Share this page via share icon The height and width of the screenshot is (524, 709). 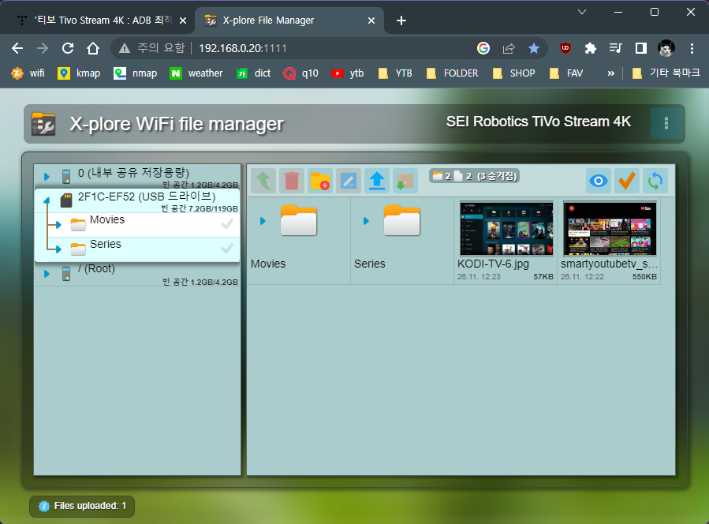(x=509, y=48)
